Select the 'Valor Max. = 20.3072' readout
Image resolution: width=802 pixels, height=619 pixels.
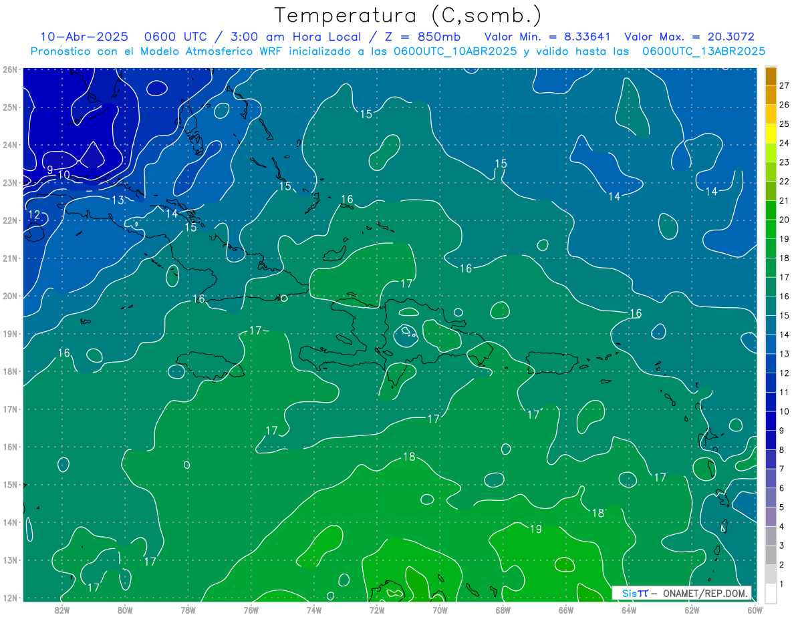[690, 37]
